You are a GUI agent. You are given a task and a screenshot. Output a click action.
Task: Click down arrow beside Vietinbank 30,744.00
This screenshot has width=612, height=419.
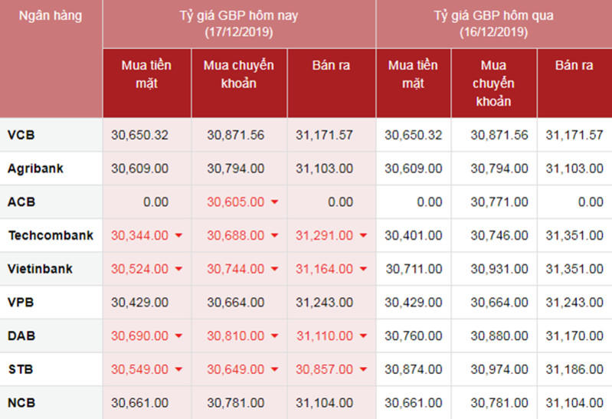pyautogui.click(x=274, y=270)
